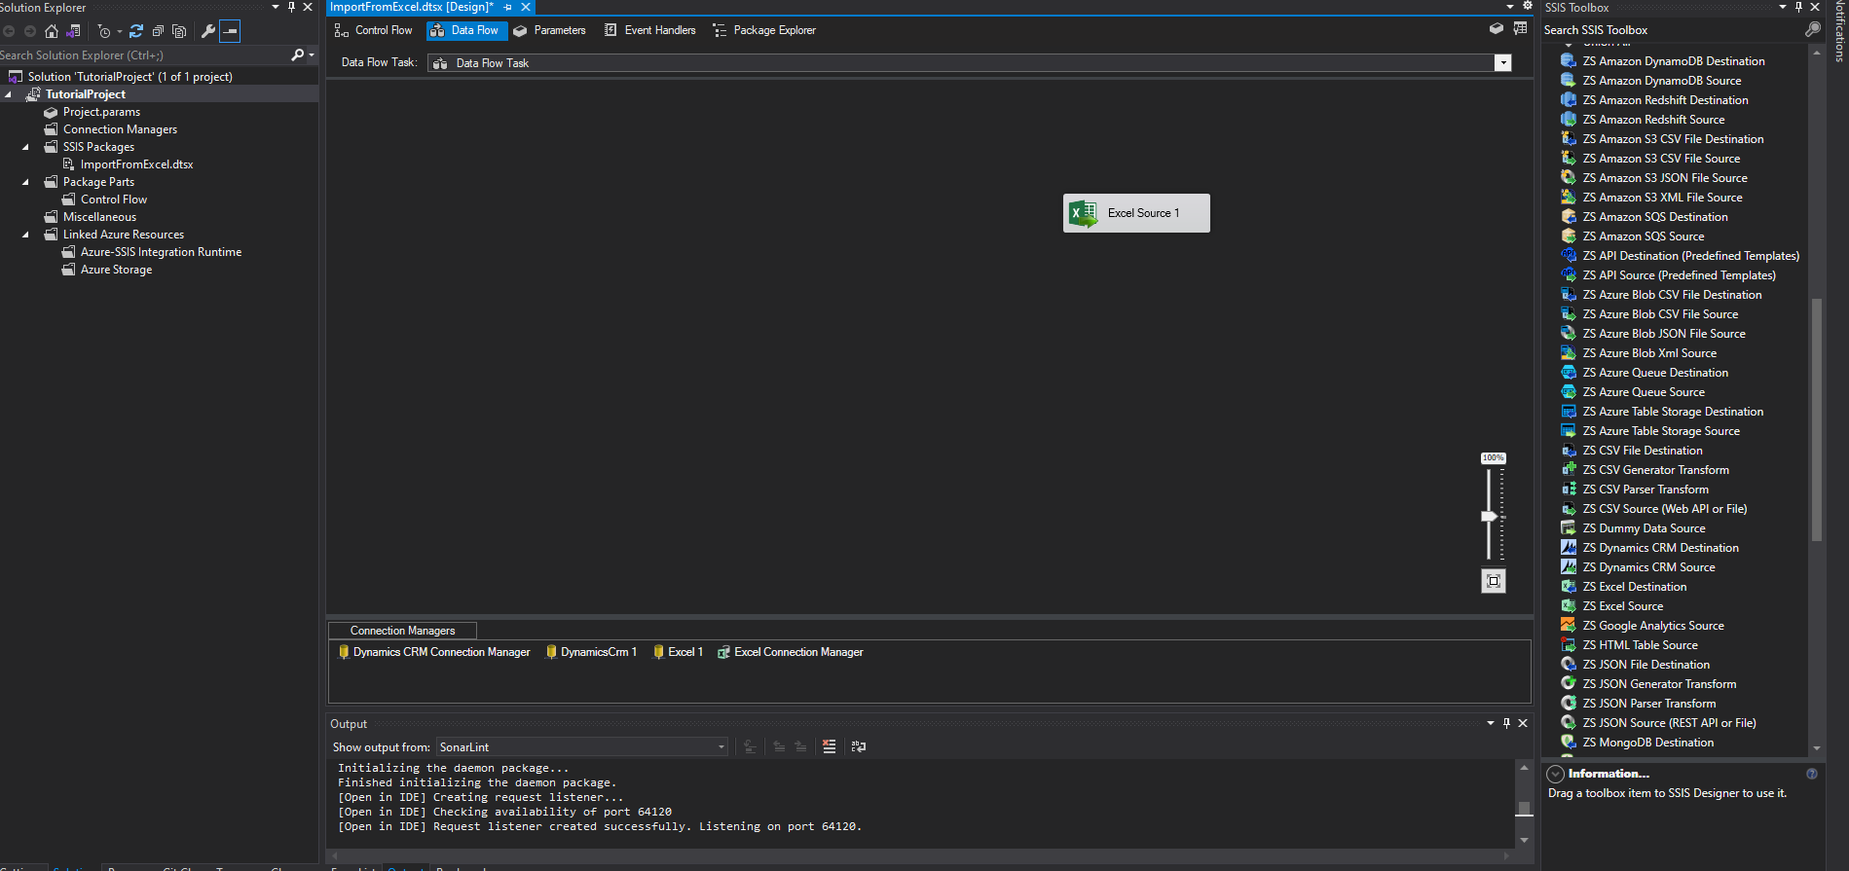Open the Data Flow Task combo box dropdown
1849x871 pixels.
pyautogui.click(x=1503, y=63)
